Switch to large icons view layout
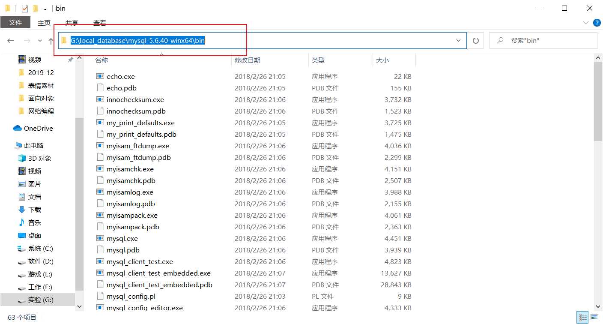The width and height of the screenshot is (603, 324). [594, 318]
